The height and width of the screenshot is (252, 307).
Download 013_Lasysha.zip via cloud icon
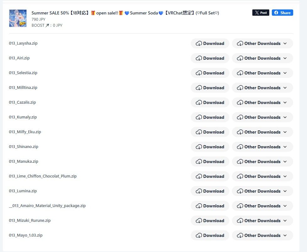coord(199,43)
